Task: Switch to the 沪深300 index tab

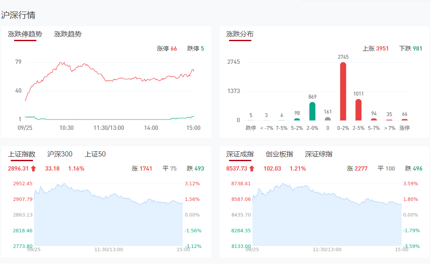Action: (x=60, y=154)
